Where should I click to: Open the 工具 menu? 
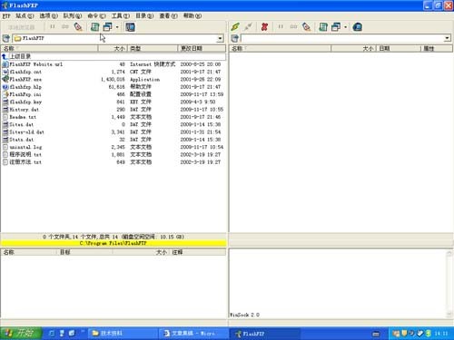[x=121, y=15]
